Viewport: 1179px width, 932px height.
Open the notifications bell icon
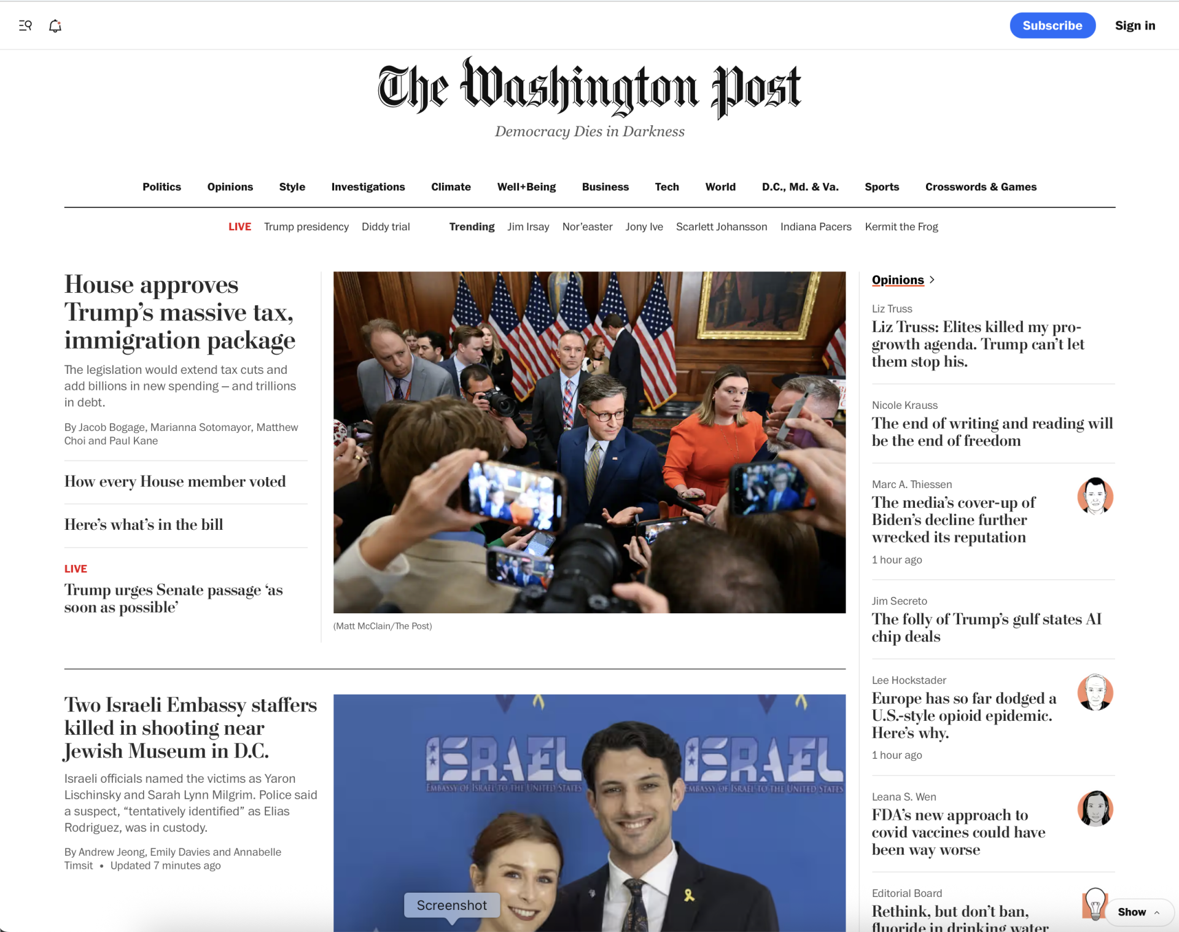pos(55,26)
